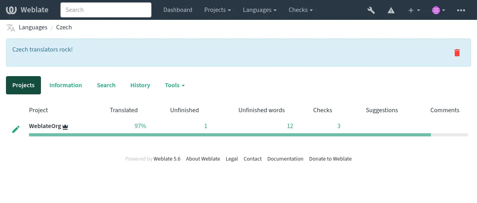Screen dimensions: 477x203
Task: Expand the Tools dropdown tab
Action: click(175, 85)
